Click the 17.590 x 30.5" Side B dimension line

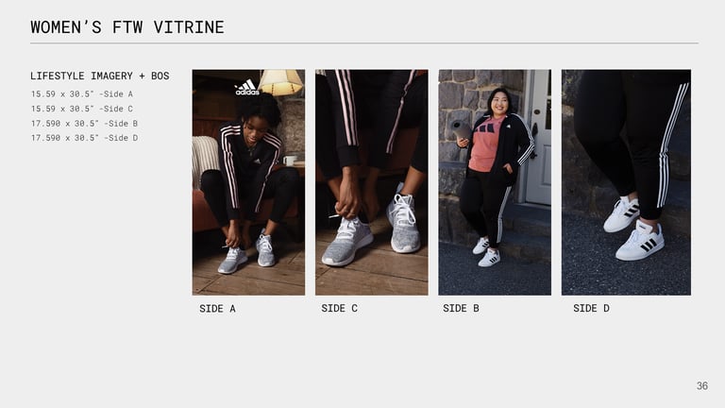(x=84, y=124)
